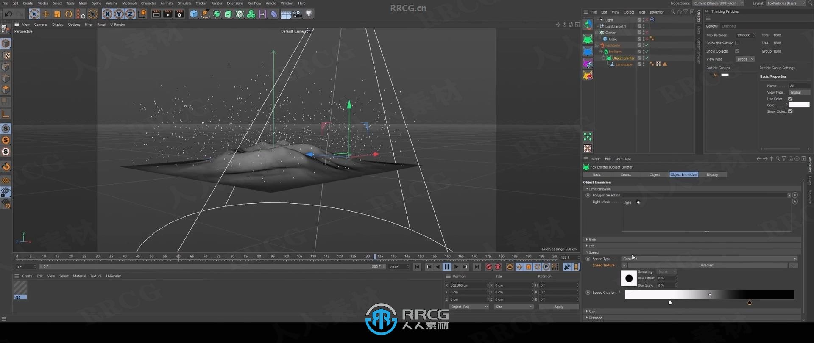Open the deformer Bend icon
Viewport: 814px width, 343px height.
[274, 14]
